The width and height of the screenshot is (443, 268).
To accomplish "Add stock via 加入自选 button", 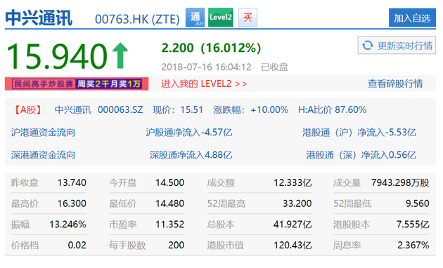I will pos(412,18).
